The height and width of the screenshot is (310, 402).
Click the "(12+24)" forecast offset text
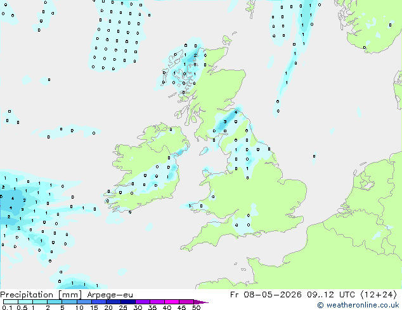pyautogui.click(x=379, y=295)
